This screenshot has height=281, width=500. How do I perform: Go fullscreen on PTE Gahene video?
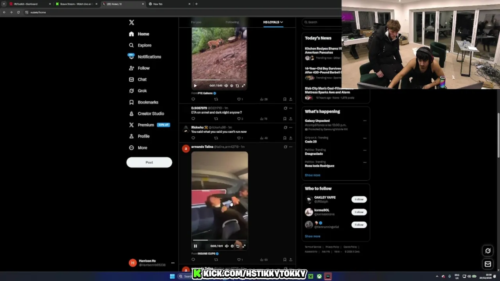coord(243,85)
